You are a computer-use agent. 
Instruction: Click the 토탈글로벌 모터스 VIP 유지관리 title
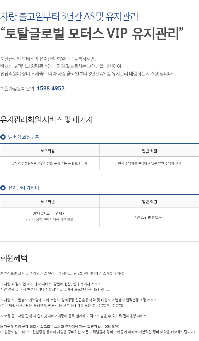(x=92, y=33)
